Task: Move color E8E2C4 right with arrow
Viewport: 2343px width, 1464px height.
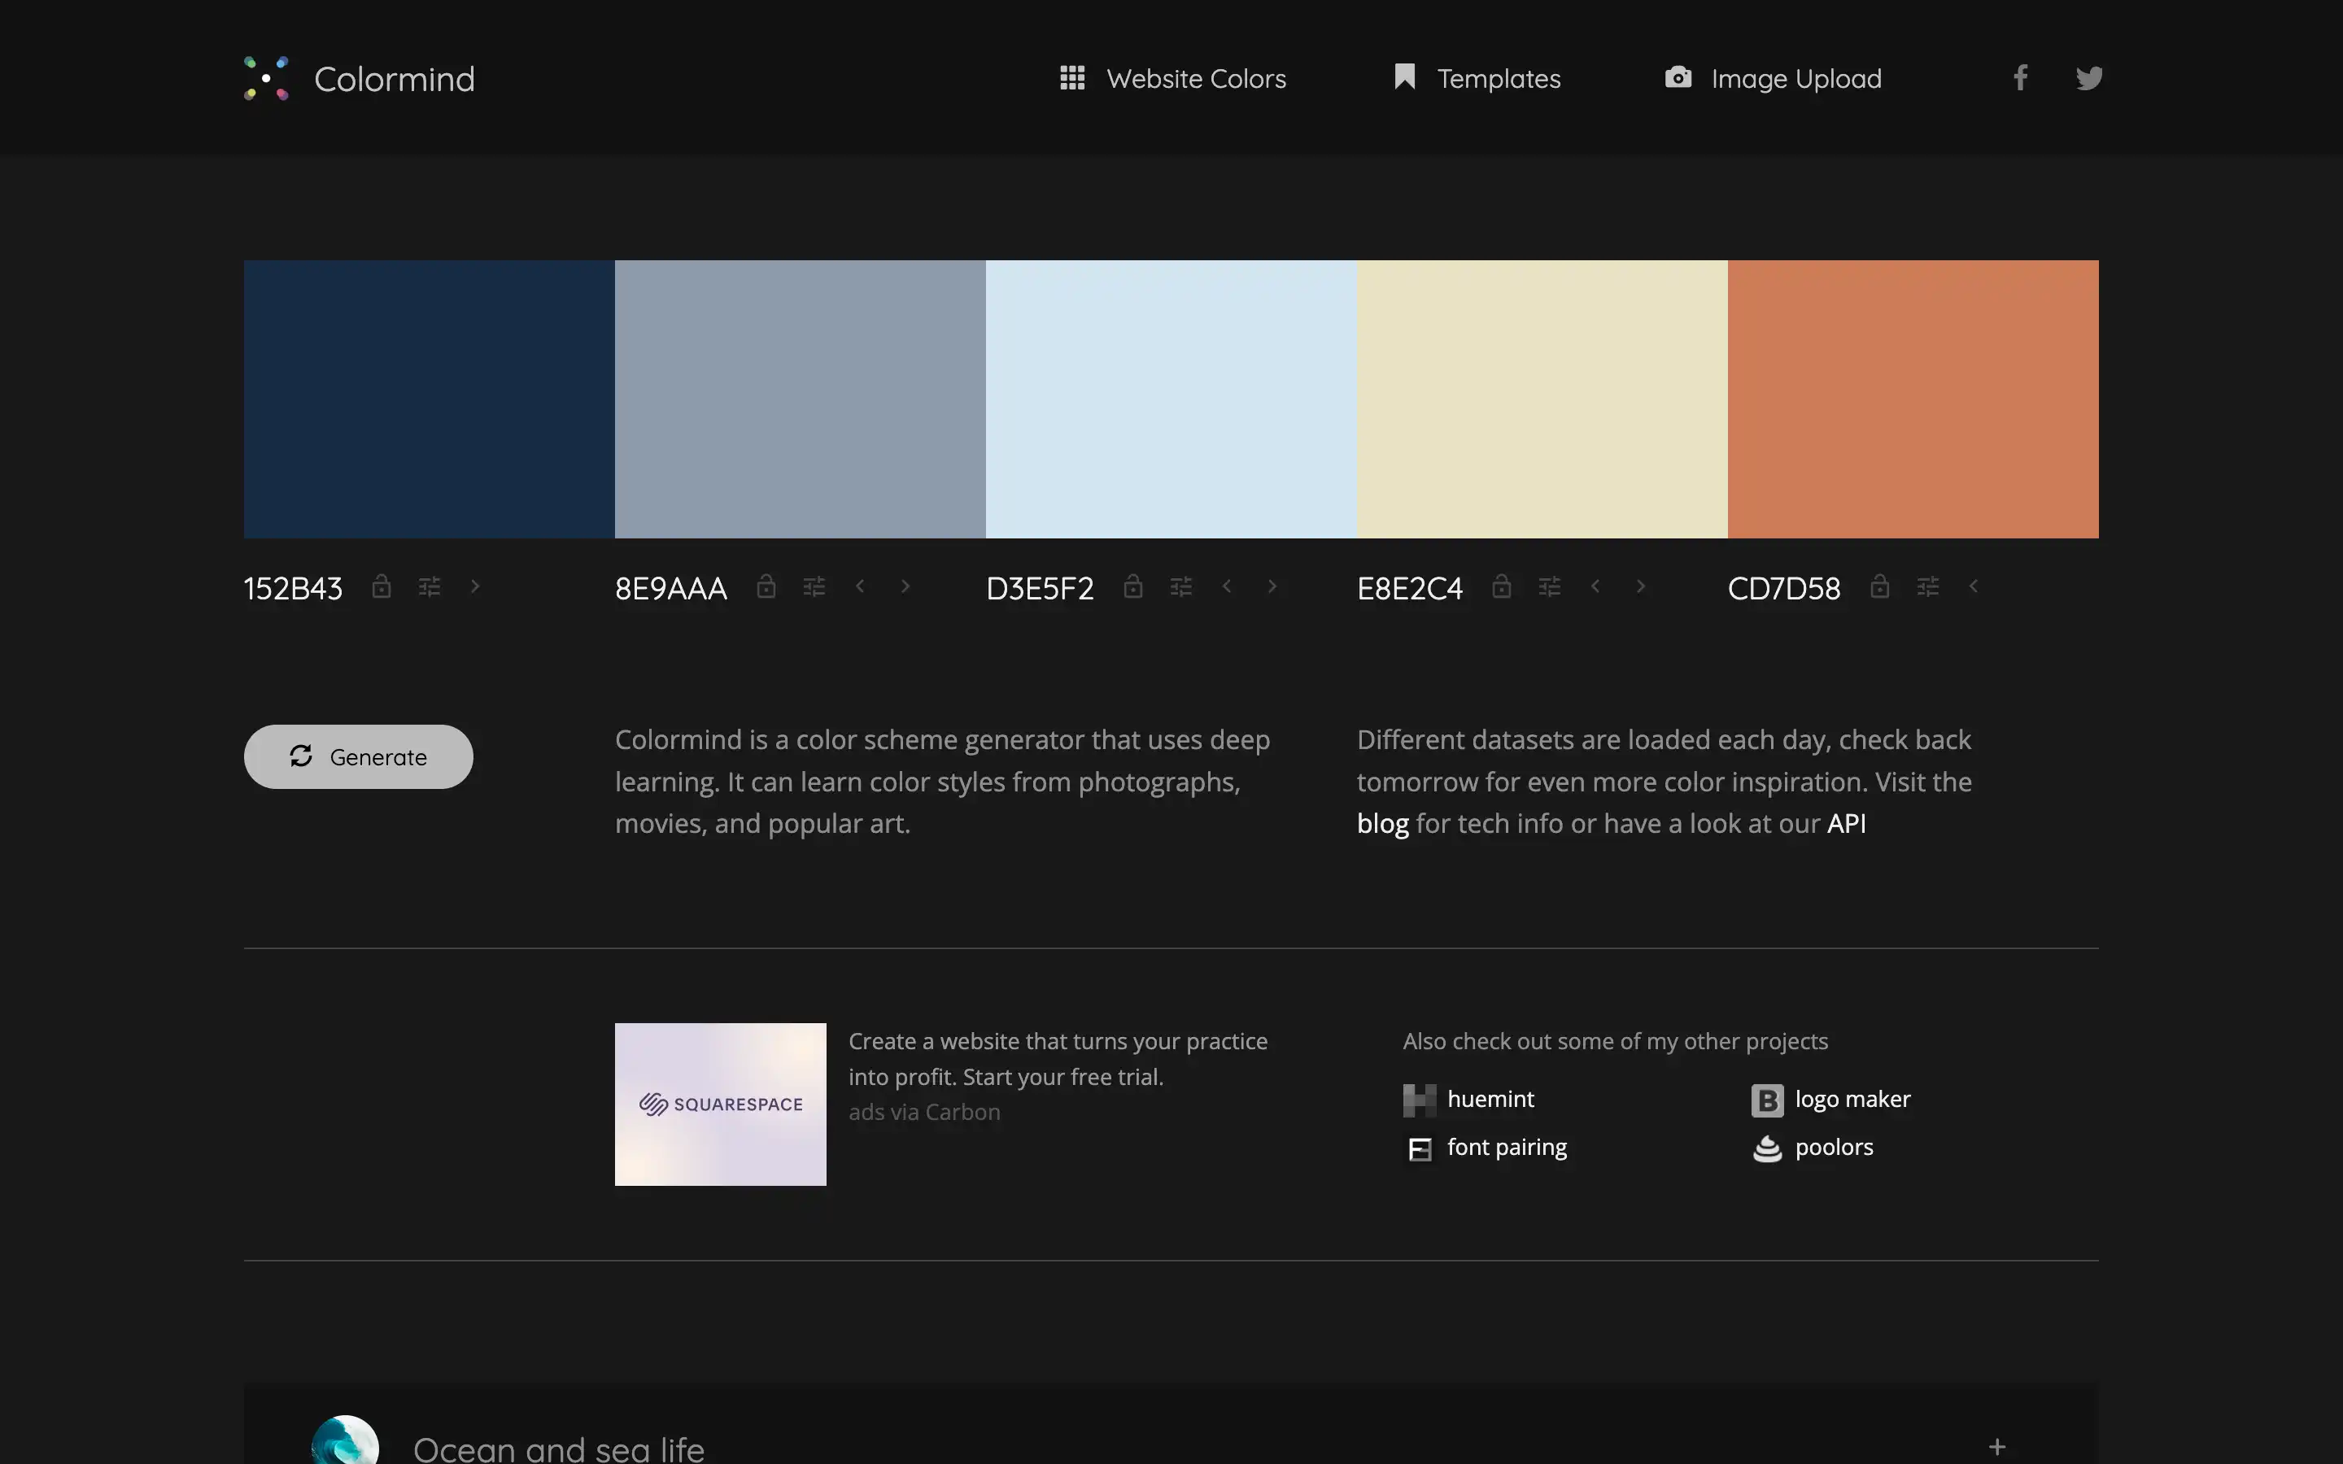Action: click(x=1640, y=586)
